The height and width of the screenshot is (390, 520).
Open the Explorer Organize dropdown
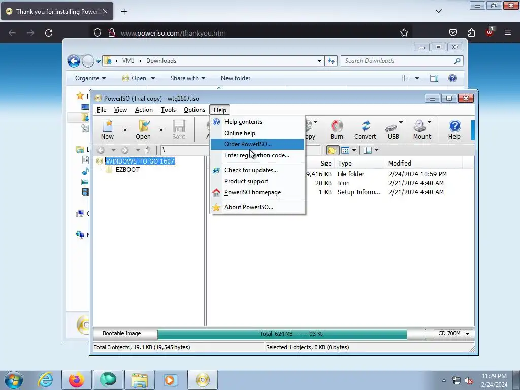[90, 78]
